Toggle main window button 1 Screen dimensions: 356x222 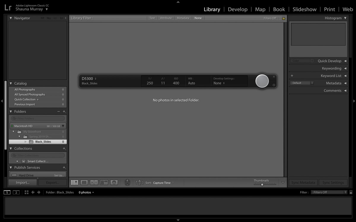pos(7,192)
